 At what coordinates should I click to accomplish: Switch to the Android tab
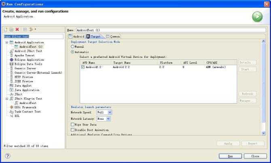(76, 36)
